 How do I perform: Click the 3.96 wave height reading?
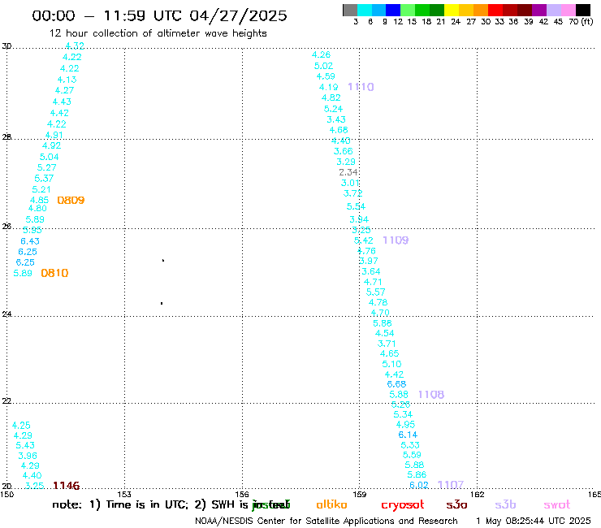tap(28, 456)
